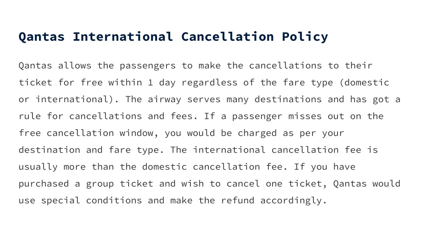Click the word 'Policy' in the heading

pos(305,37)
